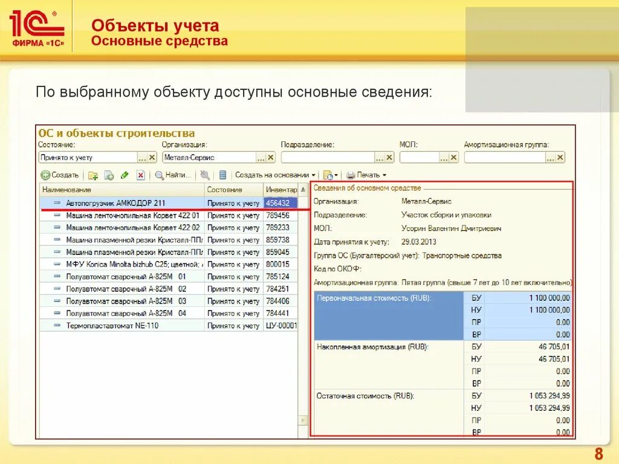Click the create new group folder icon
This screenshot has height=464, width=619.
tap(93, 175)
